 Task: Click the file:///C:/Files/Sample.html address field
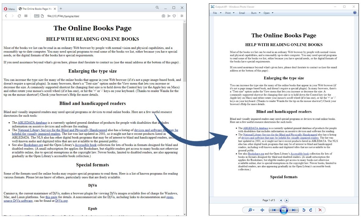pyautogui.click(x=63, y=16)
